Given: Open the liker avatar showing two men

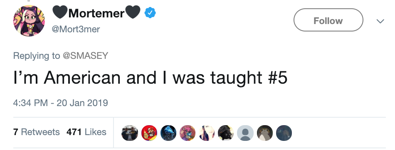Looking at the screenshot, I should 130,133.
